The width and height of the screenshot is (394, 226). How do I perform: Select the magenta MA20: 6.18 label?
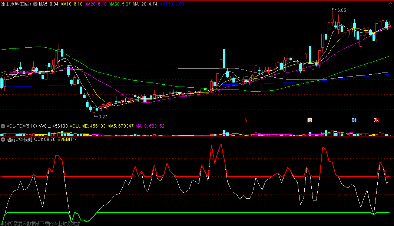[x=96, y=4]
